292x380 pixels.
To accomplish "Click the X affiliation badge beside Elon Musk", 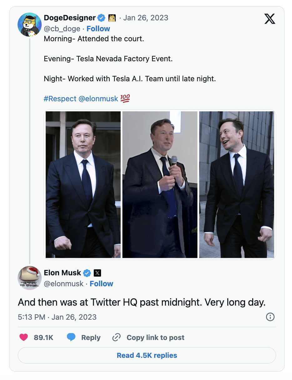I will point(98,273).
